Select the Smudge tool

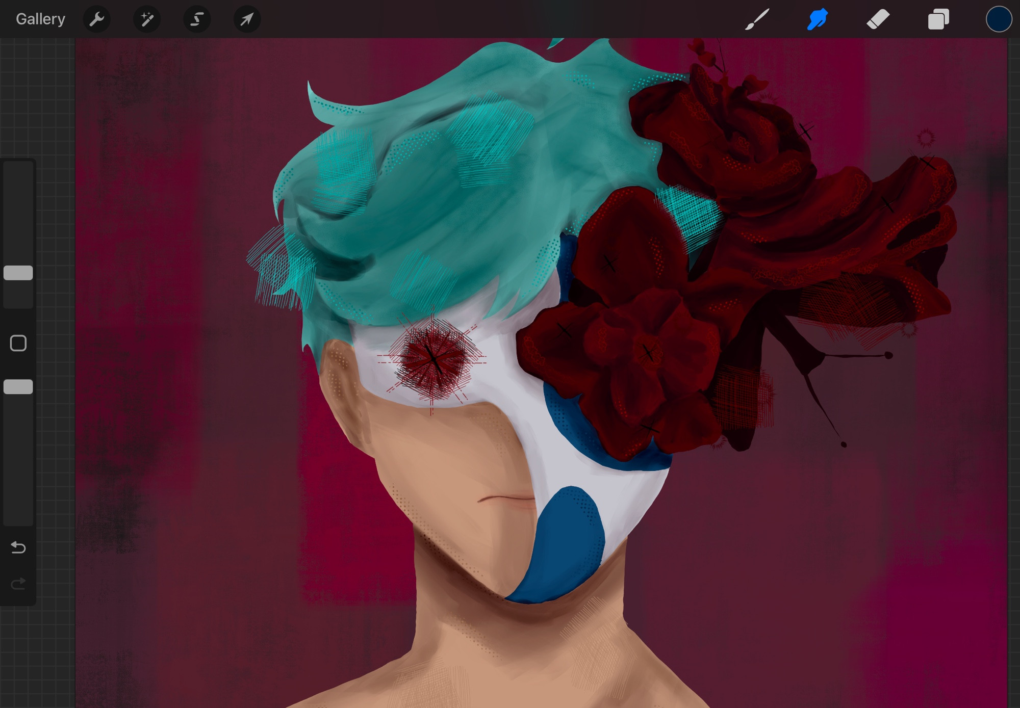pyautogui.click(x=817, y=19)
